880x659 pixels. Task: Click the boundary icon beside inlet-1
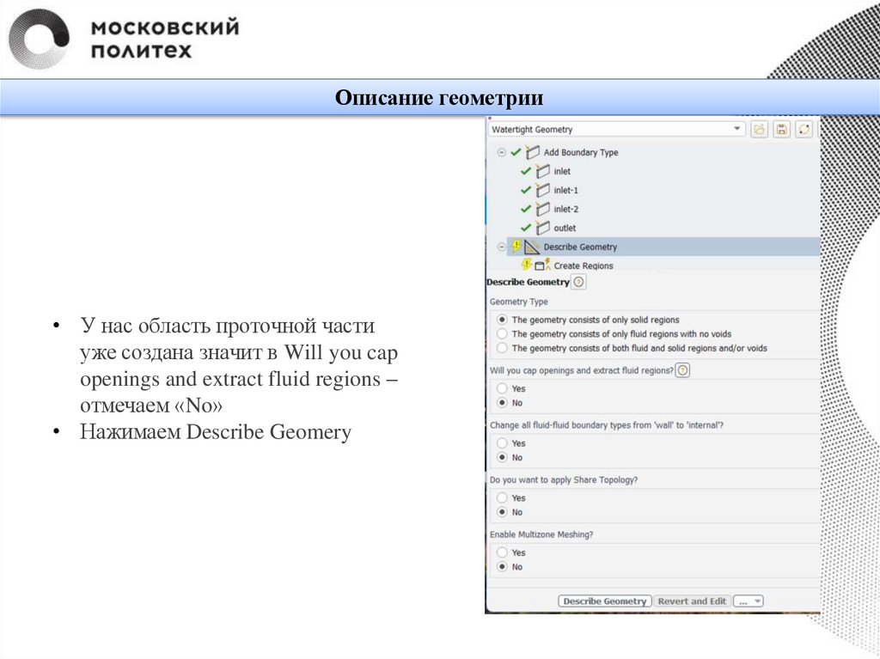(x=542, y=190)
